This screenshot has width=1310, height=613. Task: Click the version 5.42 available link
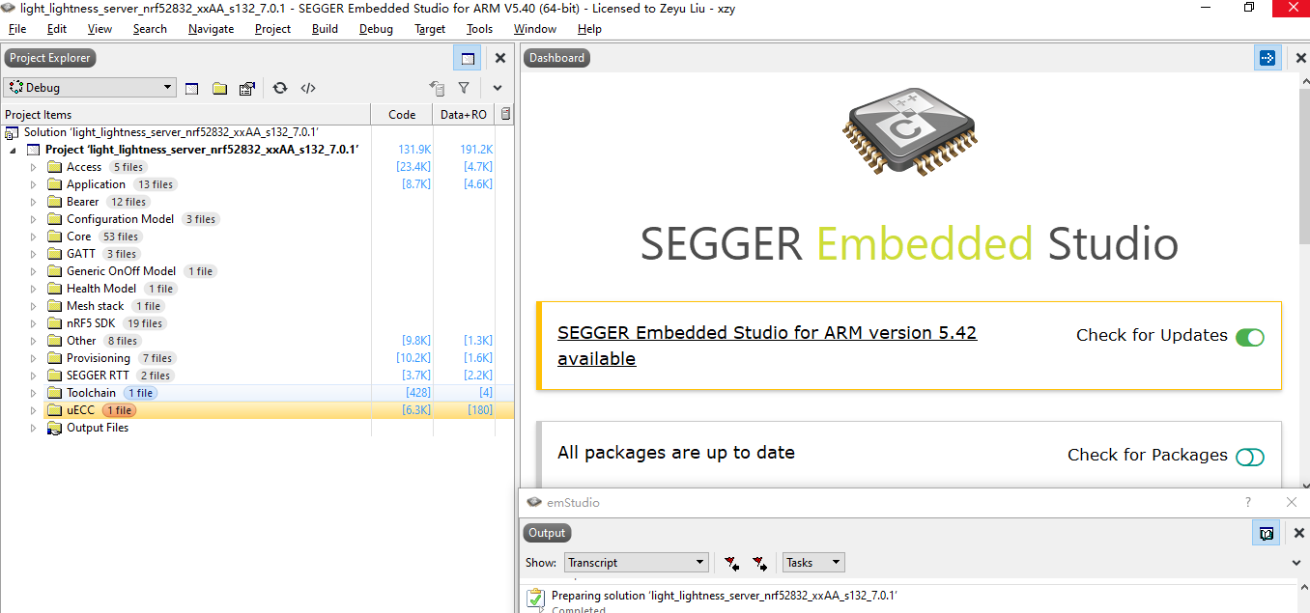767,346
